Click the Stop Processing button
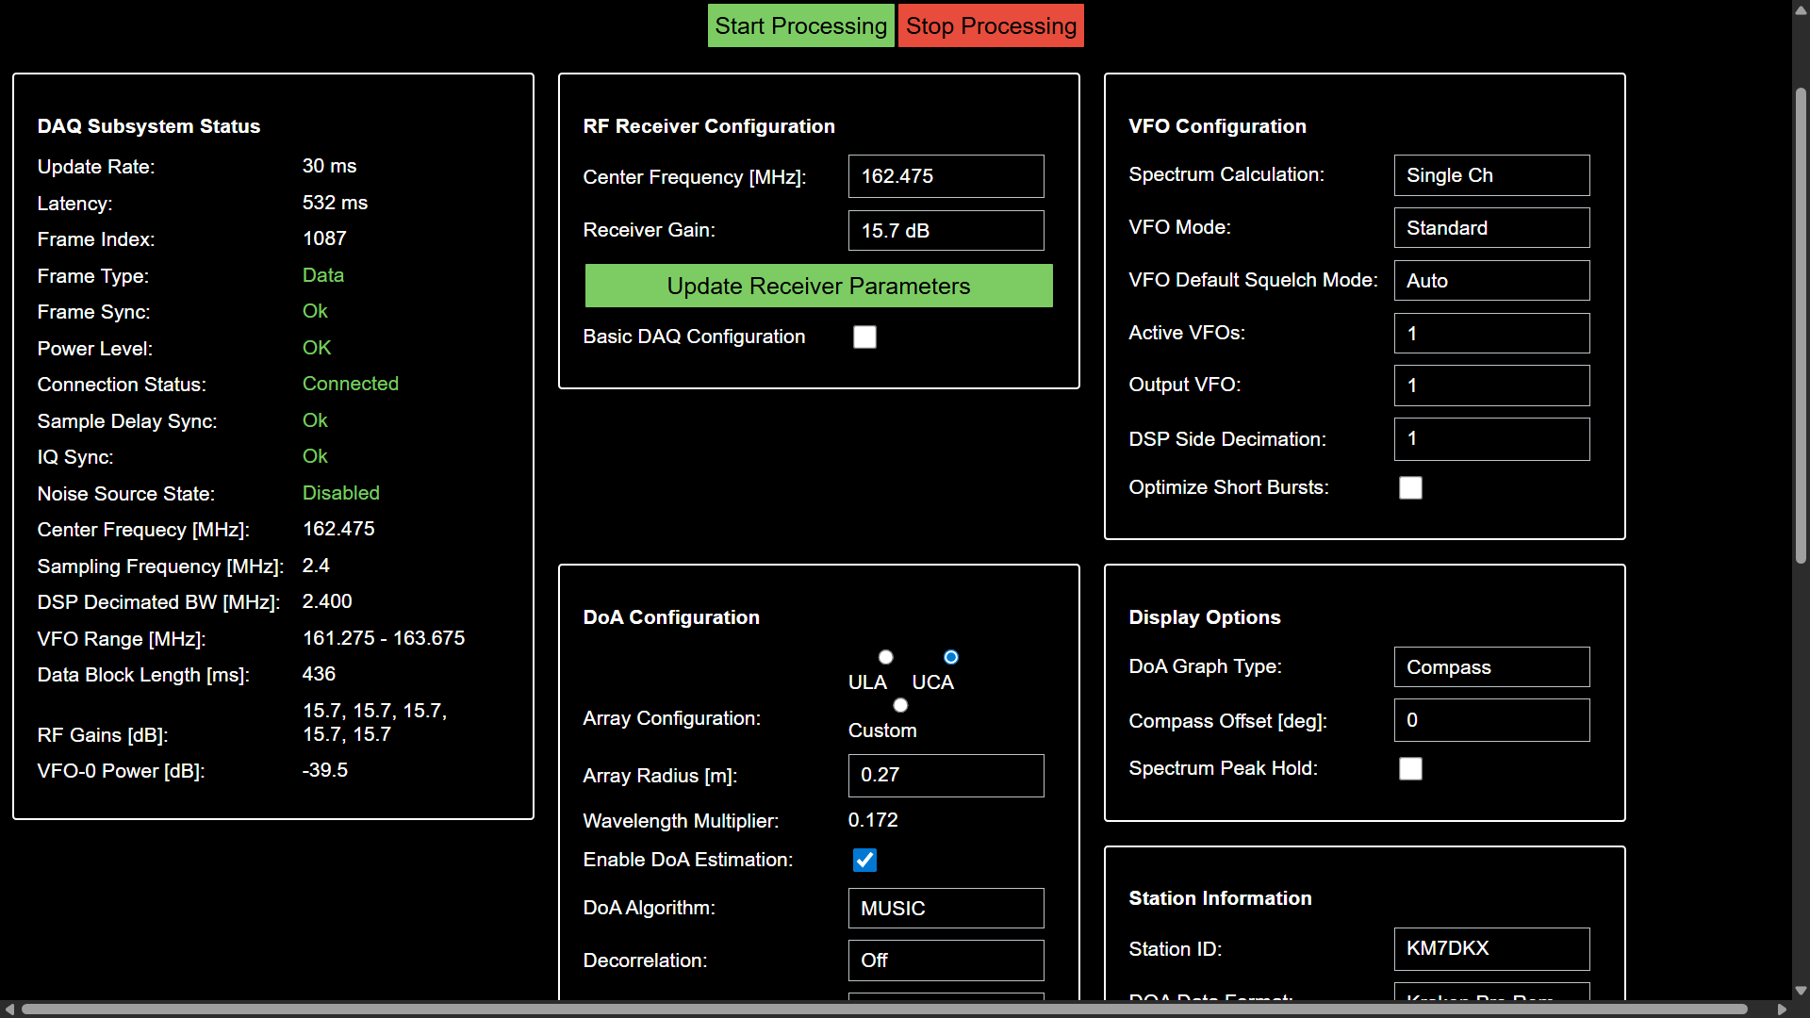Screen dimensions: 1810x1018 point(990,25)
